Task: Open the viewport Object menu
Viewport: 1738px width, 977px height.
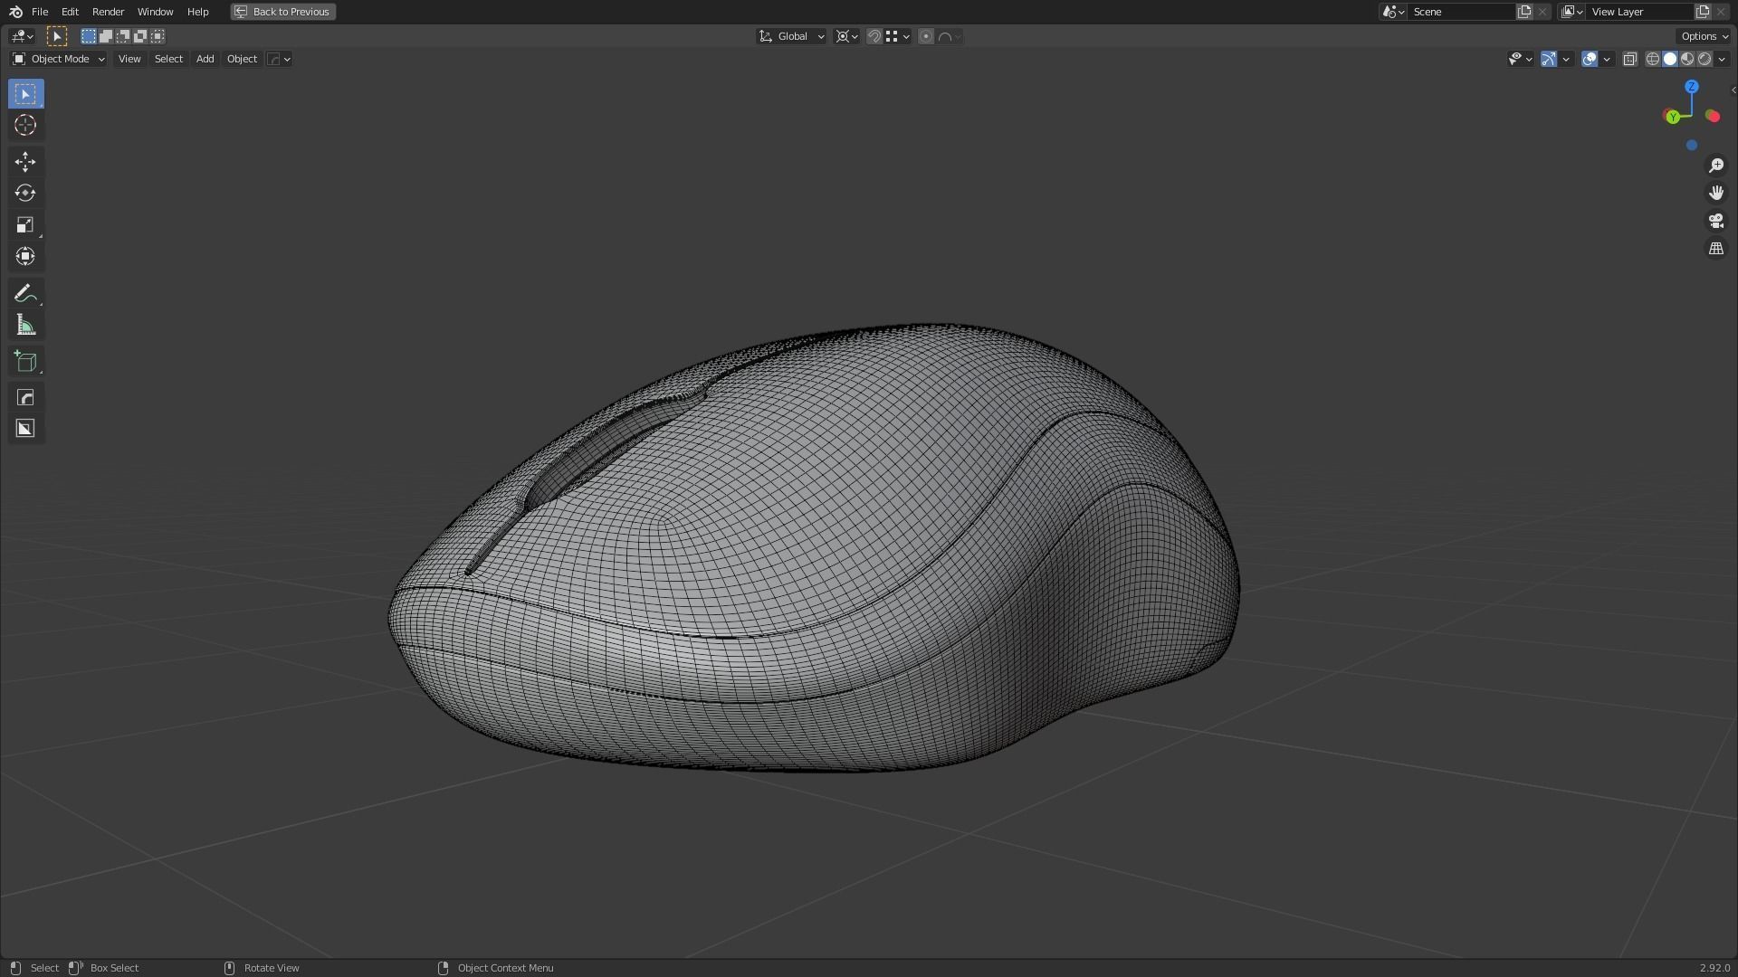Action: pyautogui.click(x=242, y=59)
